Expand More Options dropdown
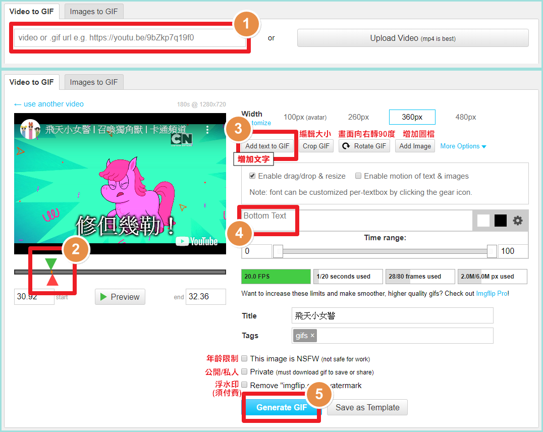This screenshot has height=432, width=543. pyautogui.click(x=463, y=146)
